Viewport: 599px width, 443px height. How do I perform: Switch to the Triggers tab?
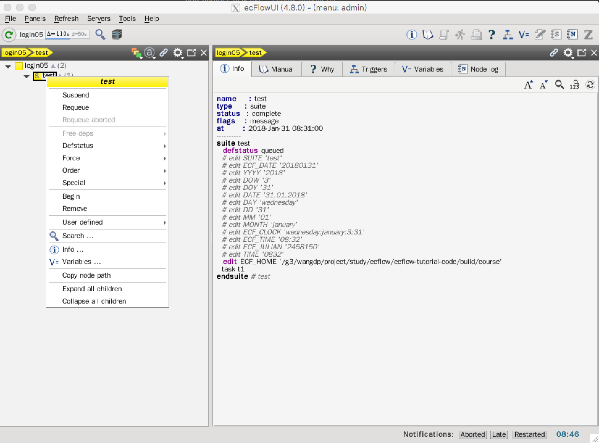coord(368,69)
